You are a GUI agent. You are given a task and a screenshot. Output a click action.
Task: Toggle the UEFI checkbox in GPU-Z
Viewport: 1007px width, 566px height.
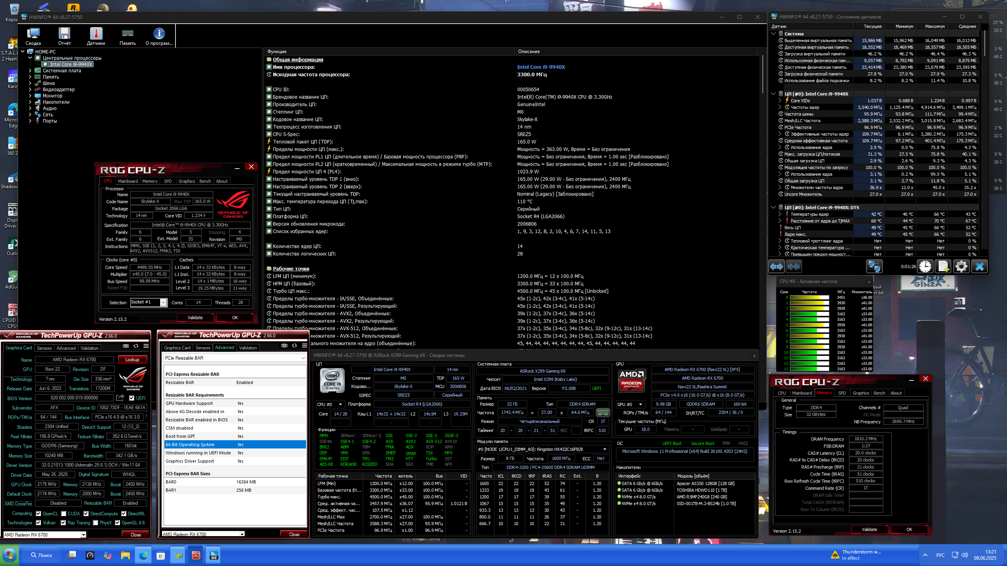[132, 398]
